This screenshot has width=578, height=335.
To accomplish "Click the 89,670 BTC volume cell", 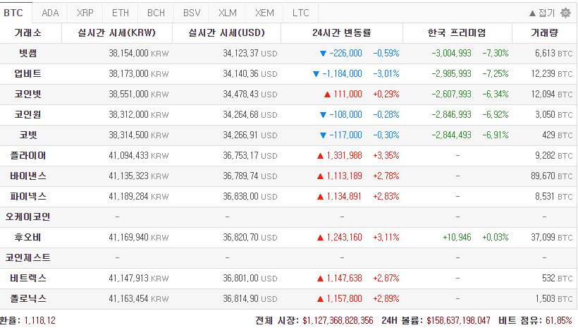I will pos(552,176).
